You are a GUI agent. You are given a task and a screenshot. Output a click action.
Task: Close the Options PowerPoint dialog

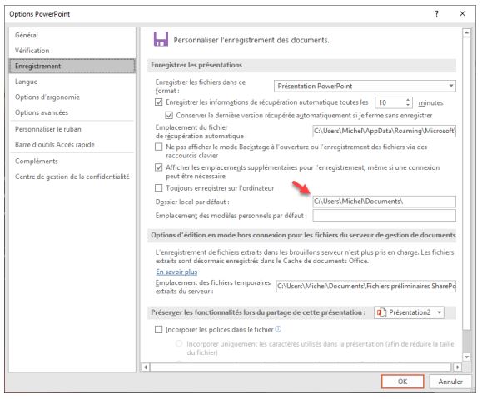coord(462,14)
